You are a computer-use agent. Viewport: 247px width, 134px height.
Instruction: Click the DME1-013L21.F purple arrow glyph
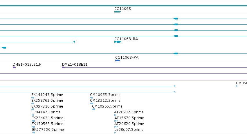coord(14,67)
